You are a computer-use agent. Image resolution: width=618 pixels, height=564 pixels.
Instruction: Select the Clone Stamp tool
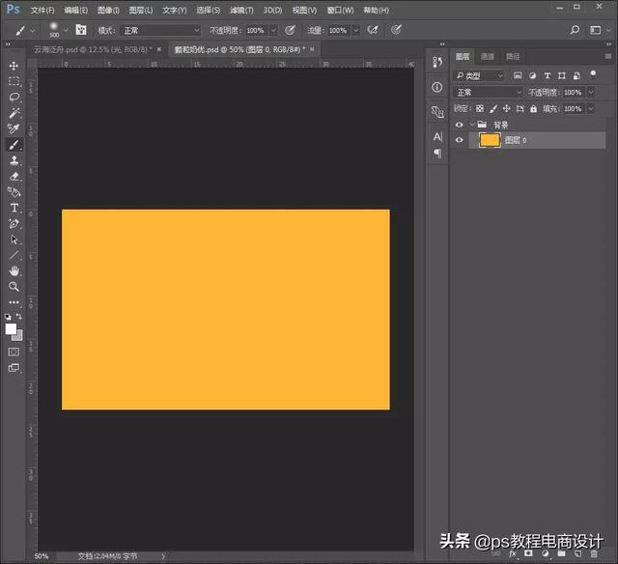(x=14, y=160)
